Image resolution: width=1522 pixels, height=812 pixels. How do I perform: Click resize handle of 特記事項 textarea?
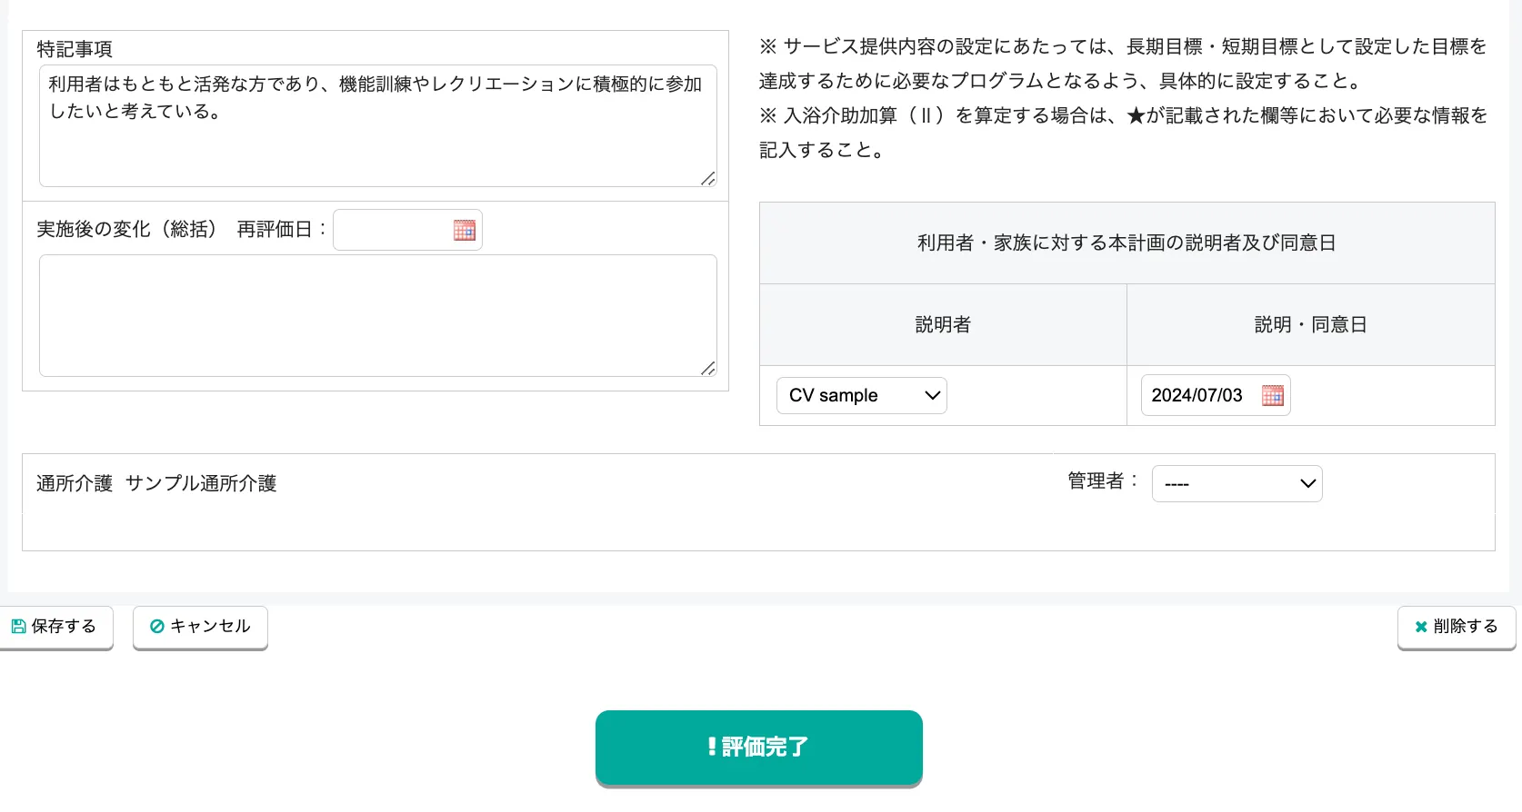pyautogui.click(x=708, y=178)
